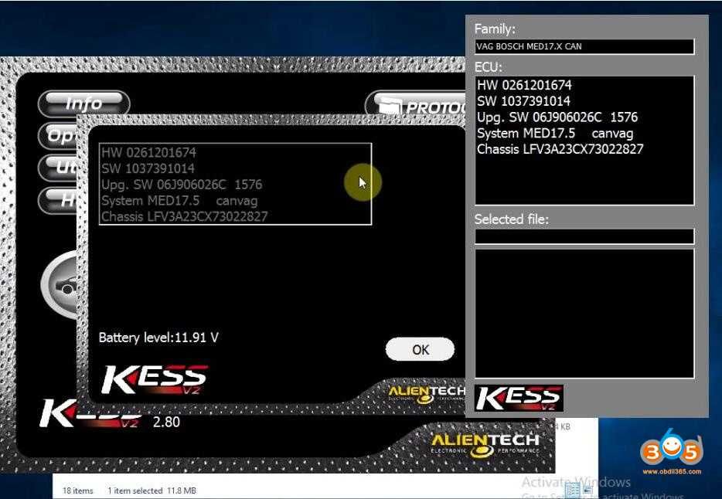Click the empty list box below Selected file
This screenshot has height=499, width=722.
pos(584,313)
